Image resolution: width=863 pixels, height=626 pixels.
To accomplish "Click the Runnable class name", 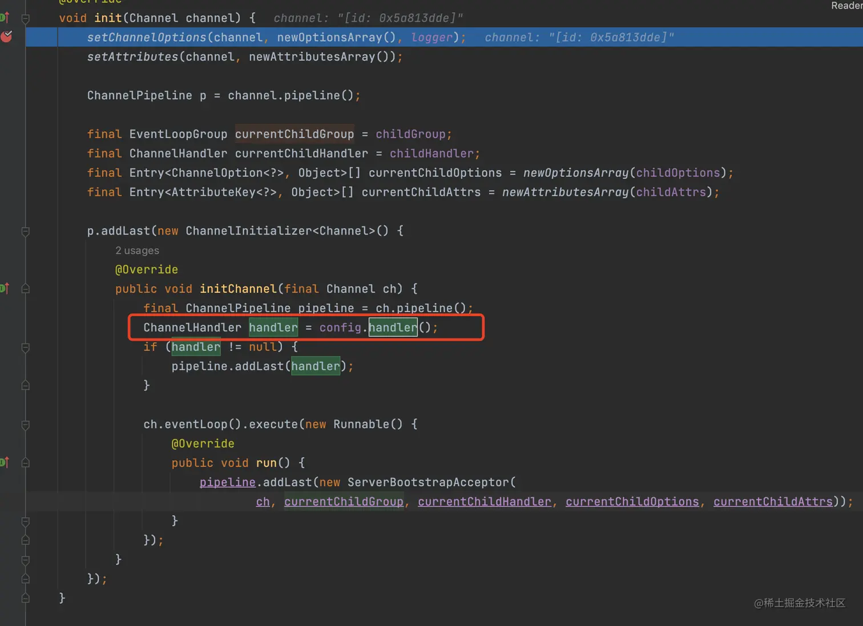I will (361, 424).
